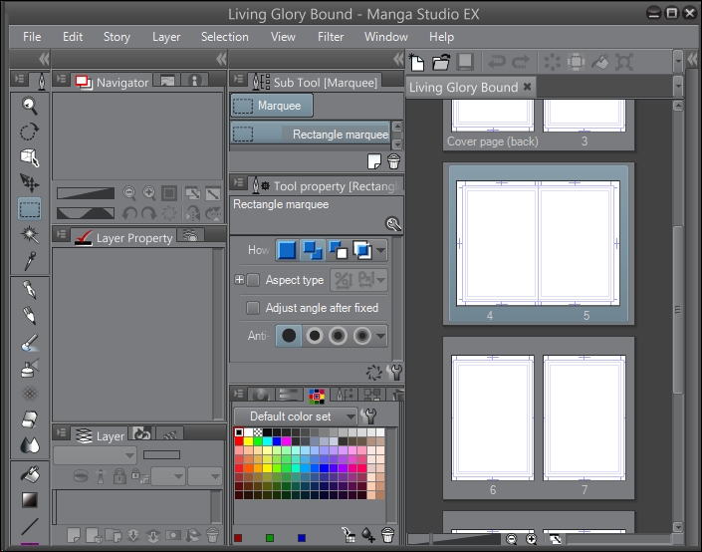Viewport: 702px width, 552px height.
Task: Open the Window menu
Action: tap(386, 37)
